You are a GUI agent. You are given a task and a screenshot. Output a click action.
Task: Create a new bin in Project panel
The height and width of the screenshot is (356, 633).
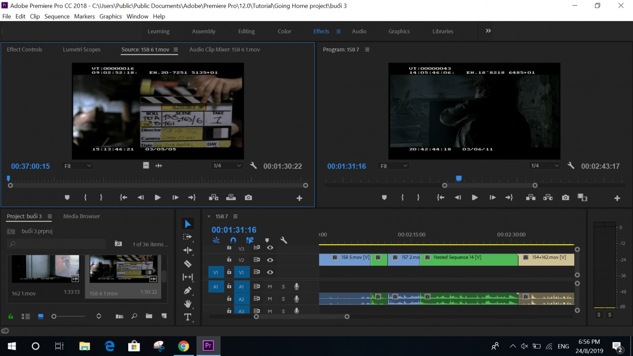[149, 316]
